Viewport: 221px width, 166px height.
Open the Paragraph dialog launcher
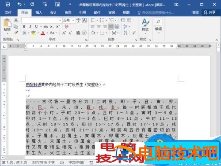coord(136,40)
